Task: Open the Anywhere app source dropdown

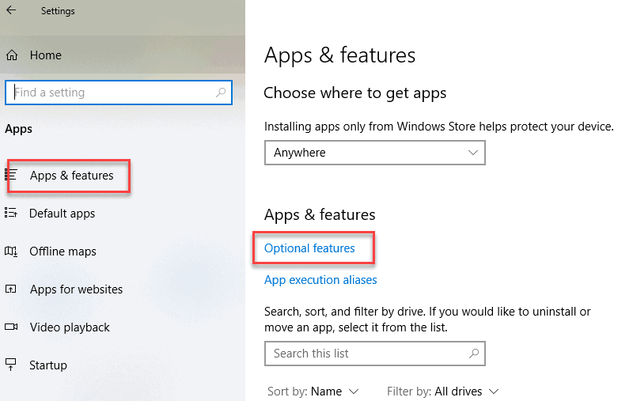Action: pos(374,153)
